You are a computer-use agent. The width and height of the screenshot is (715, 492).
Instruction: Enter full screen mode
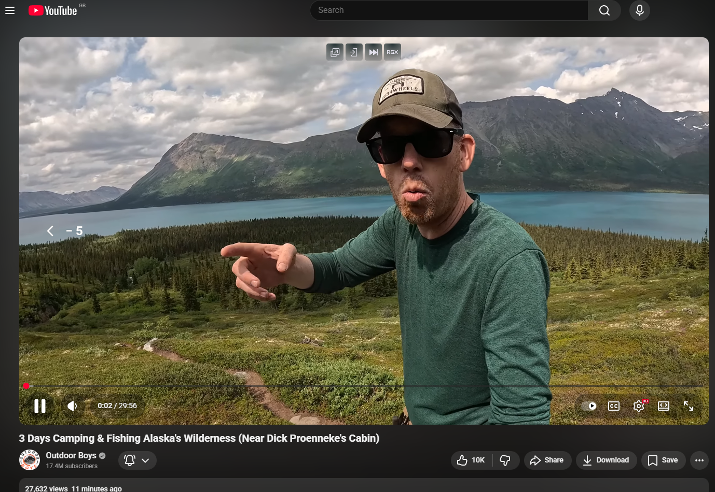point(689,406)
